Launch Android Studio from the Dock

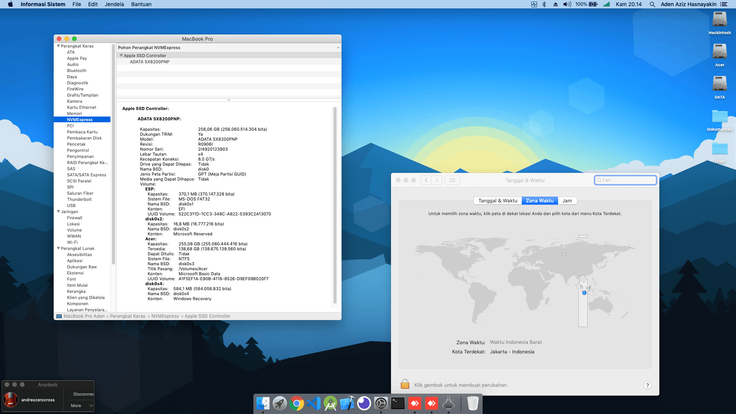330,403
